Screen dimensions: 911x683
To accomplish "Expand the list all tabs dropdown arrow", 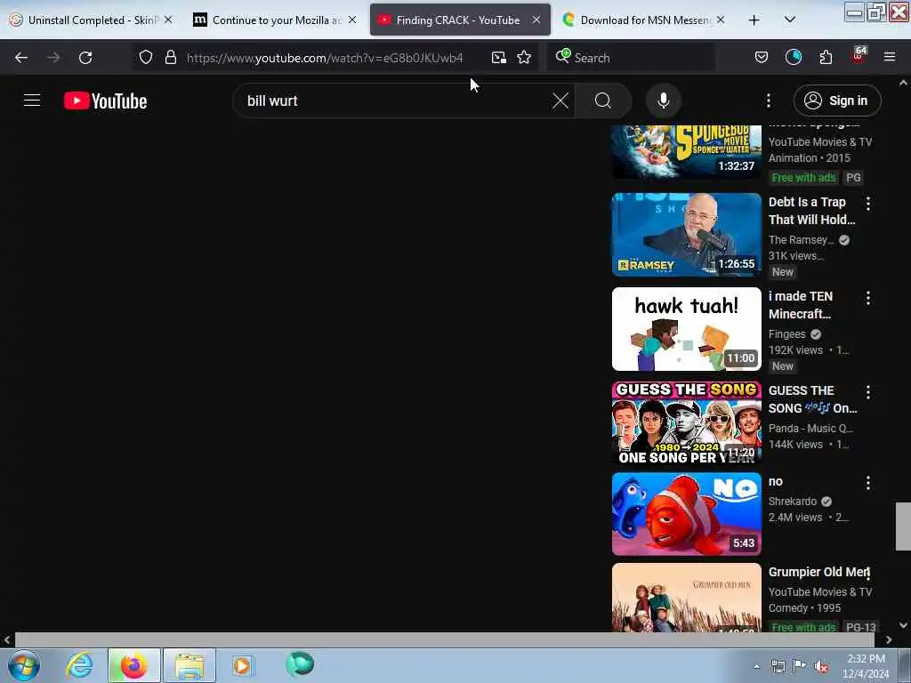I will pyautogui.click(x=790, y=20).
